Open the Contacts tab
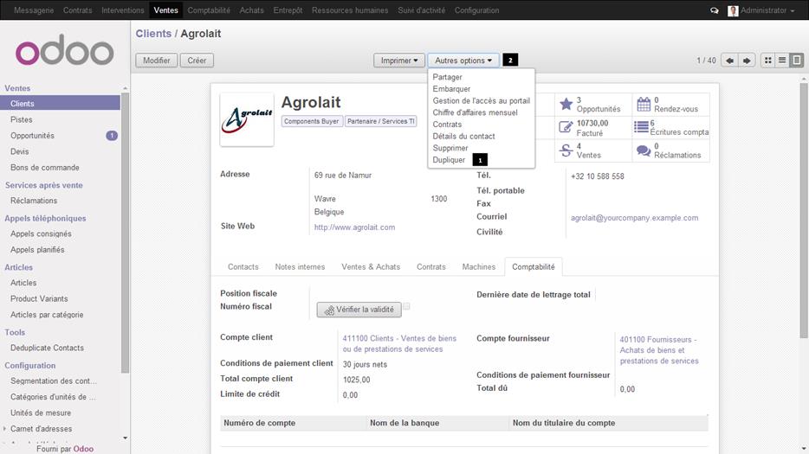 click(243, 267)
